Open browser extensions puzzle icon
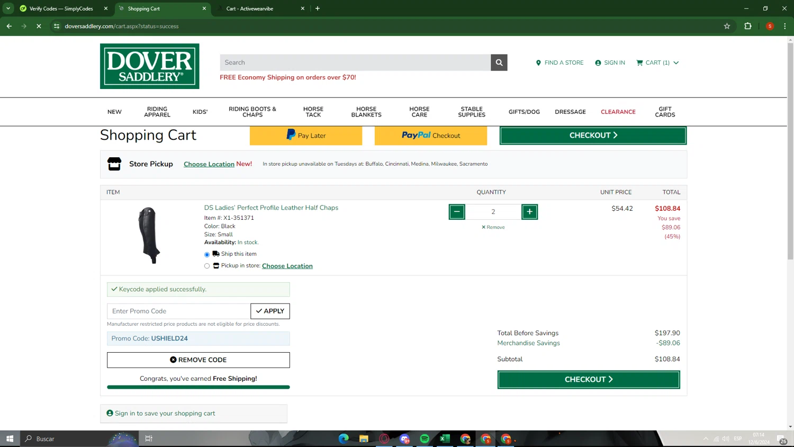This screenshot has width=794, height=447. click(x=747, y=26)
